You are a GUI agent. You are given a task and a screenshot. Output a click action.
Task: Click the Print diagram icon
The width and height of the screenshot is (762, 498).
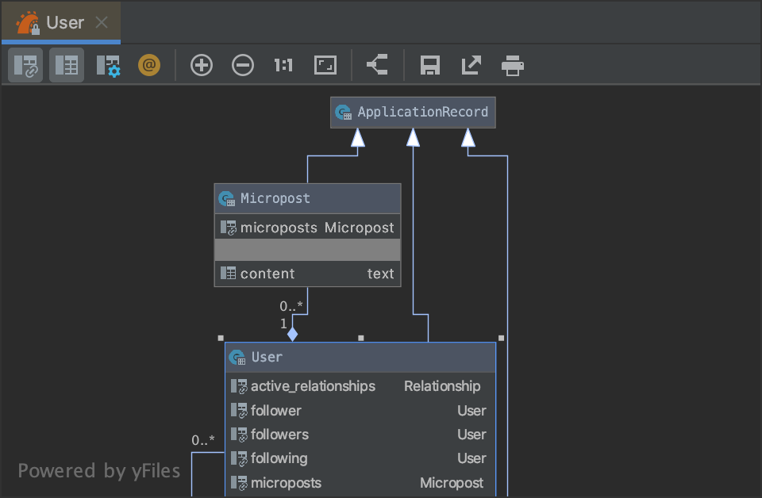click(x=513, y=65)
